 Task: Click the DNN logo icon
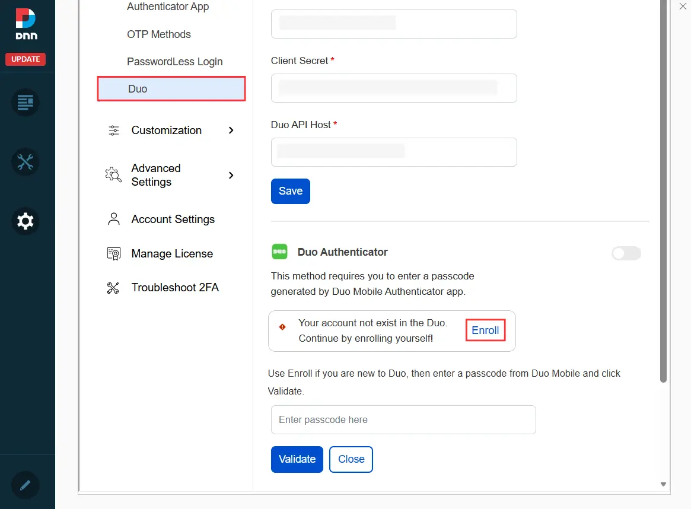pos(26,24)
